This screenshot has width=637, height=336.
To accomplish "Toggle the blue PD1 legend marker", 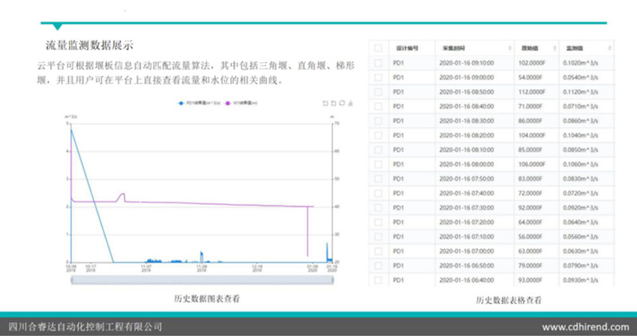I will [x=182, y=103].
